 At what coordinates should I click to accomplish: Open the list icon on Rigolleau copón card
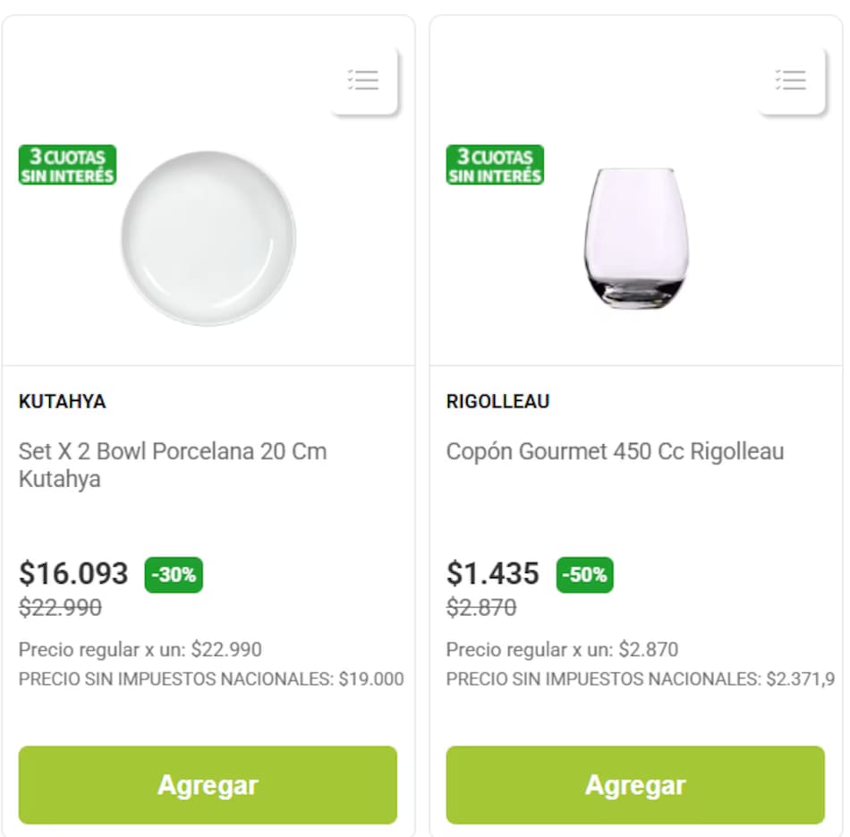(791, 81)
